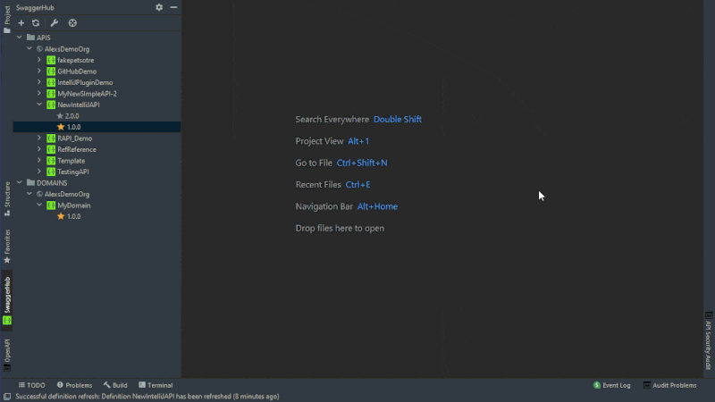
Task: Click the RAPI_Demo API icon
Action: [x=51, y=138]
